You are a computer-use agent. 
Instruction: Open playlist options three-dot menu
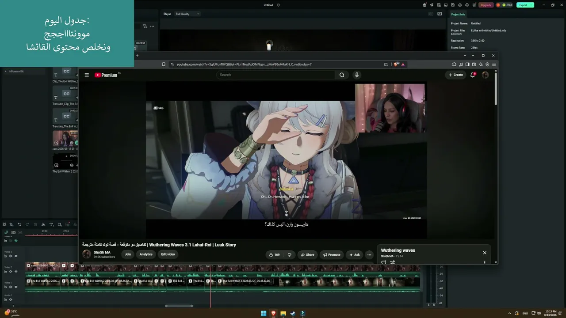pos(485,262)
